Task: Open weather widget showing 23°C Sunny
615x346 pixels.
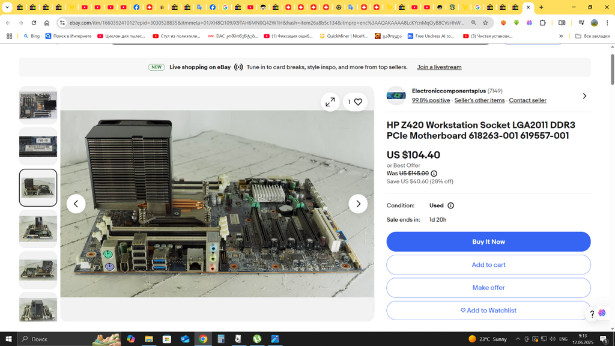Action: coord(488,339)
